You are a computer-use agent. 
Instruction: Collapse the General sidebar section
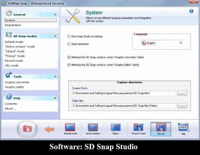55,15
